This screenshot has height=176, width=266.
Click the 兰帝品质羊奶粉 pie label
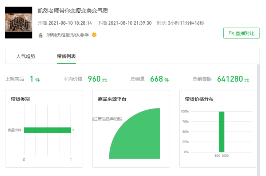click(107, 119)
